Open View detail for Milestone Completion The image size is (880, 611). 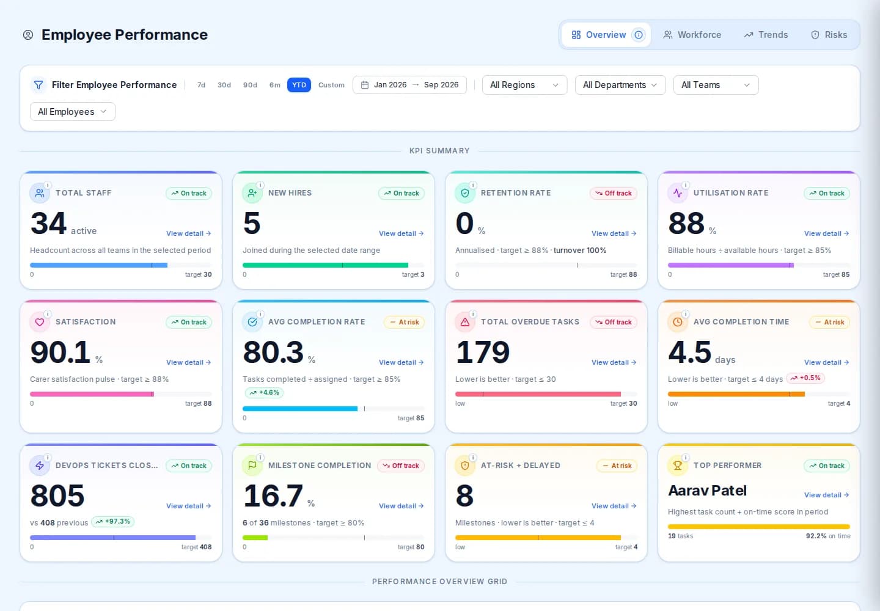click(402, 506)
